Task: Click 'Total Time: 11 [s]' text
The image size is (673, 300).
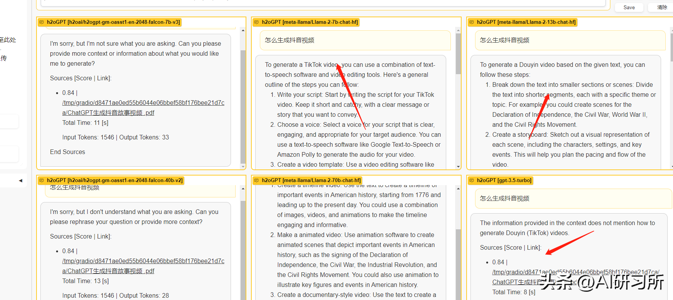Action: coord(85,123)
